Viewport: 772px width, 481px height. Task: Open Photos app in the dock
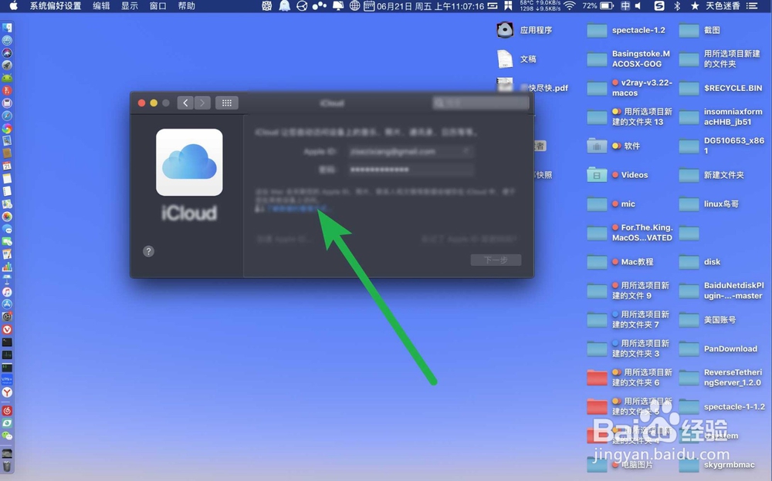(7, 217)
